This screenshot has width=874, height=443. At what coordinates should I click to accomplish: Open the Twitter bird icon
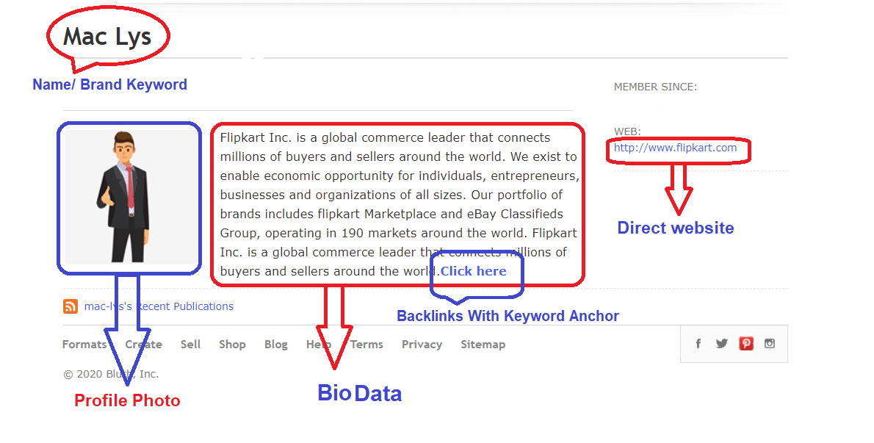click(722, 343)
